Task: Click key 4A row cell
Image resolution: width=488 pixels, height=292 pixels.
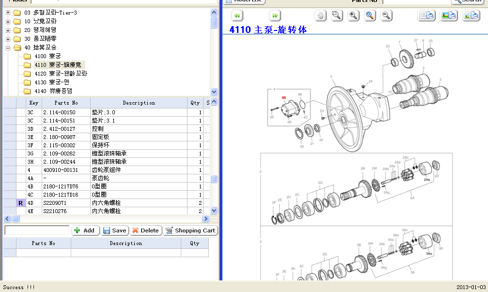Action: [x=33, y=179]
